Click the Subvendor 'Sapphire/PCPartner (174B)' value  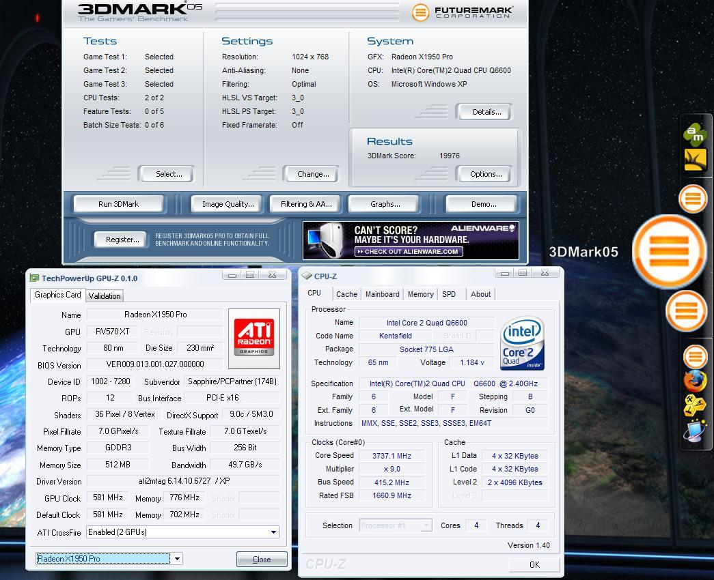point(232,381)
